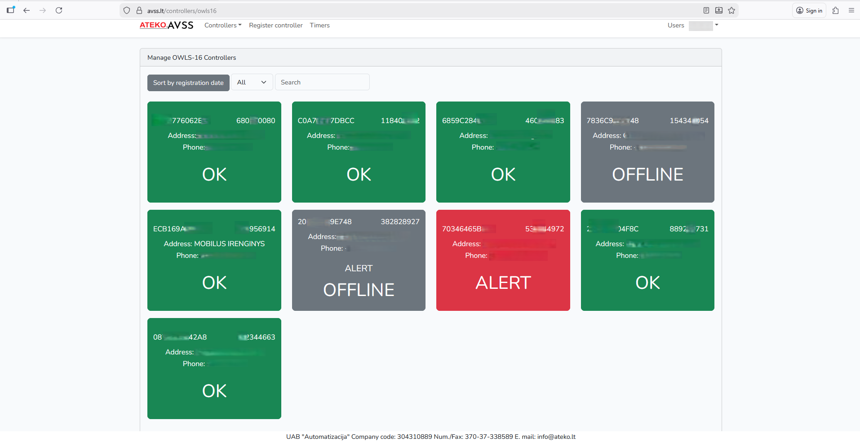Click the site padlock icon

point(139,10)
